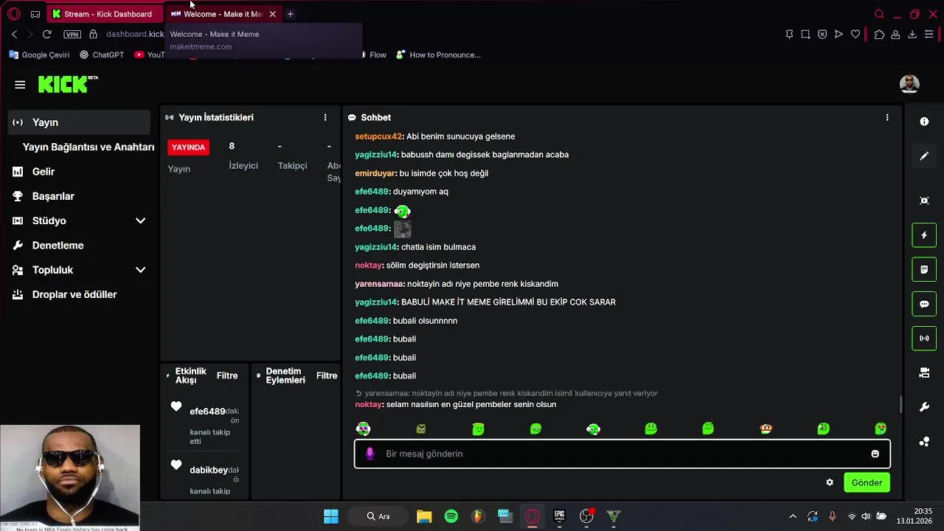Expand the Topluluk sidebar section
Image resolution: width=944 pixels, height=531 pixels.
pos(140,270)
